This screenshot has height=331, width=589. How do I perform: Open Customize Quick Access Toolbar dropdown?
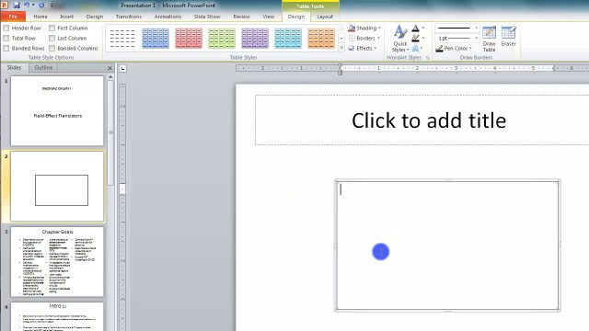pos(52,6)
